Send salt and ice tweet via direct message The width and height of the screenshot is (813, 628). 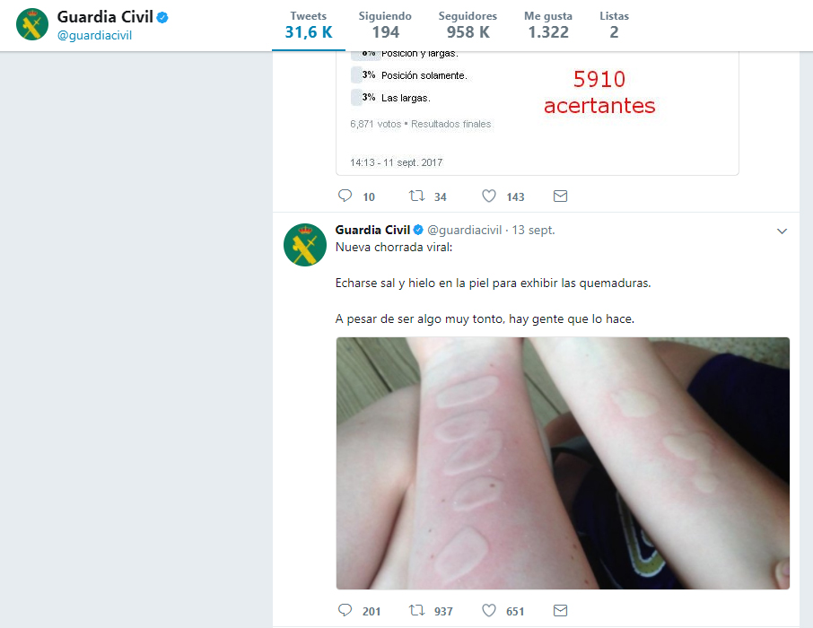[x=560, y=610]
